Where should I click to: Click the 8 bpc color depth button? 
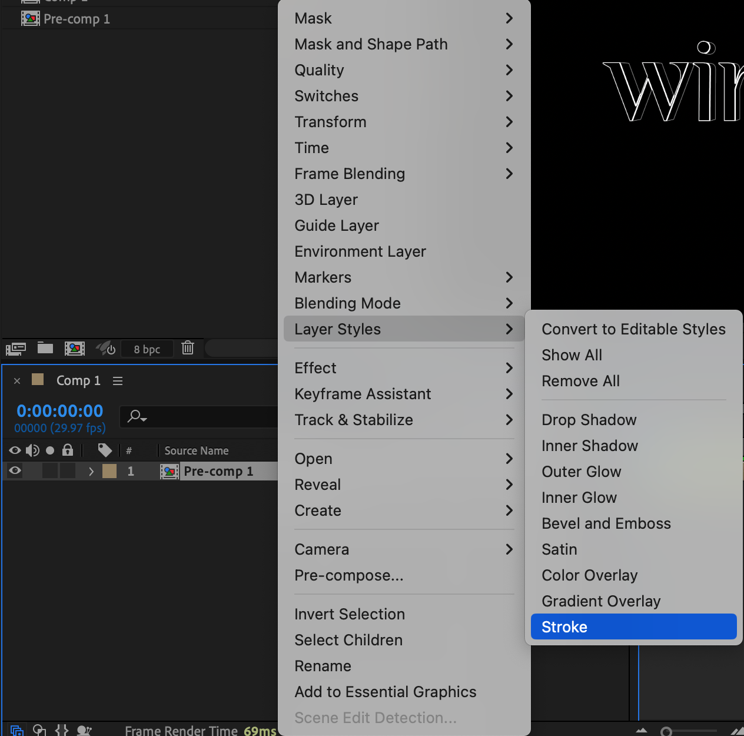pyautogui.click(x=147, y=349)
